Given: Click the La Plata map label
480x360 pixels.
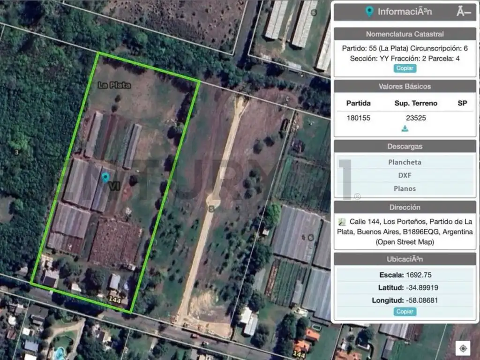Looking at the screenshot, I should pyautogui.click(x=114, y=85).
